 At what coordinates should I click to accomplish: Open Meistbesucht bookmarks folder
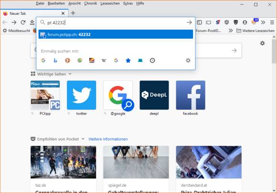tap(17, 30)
